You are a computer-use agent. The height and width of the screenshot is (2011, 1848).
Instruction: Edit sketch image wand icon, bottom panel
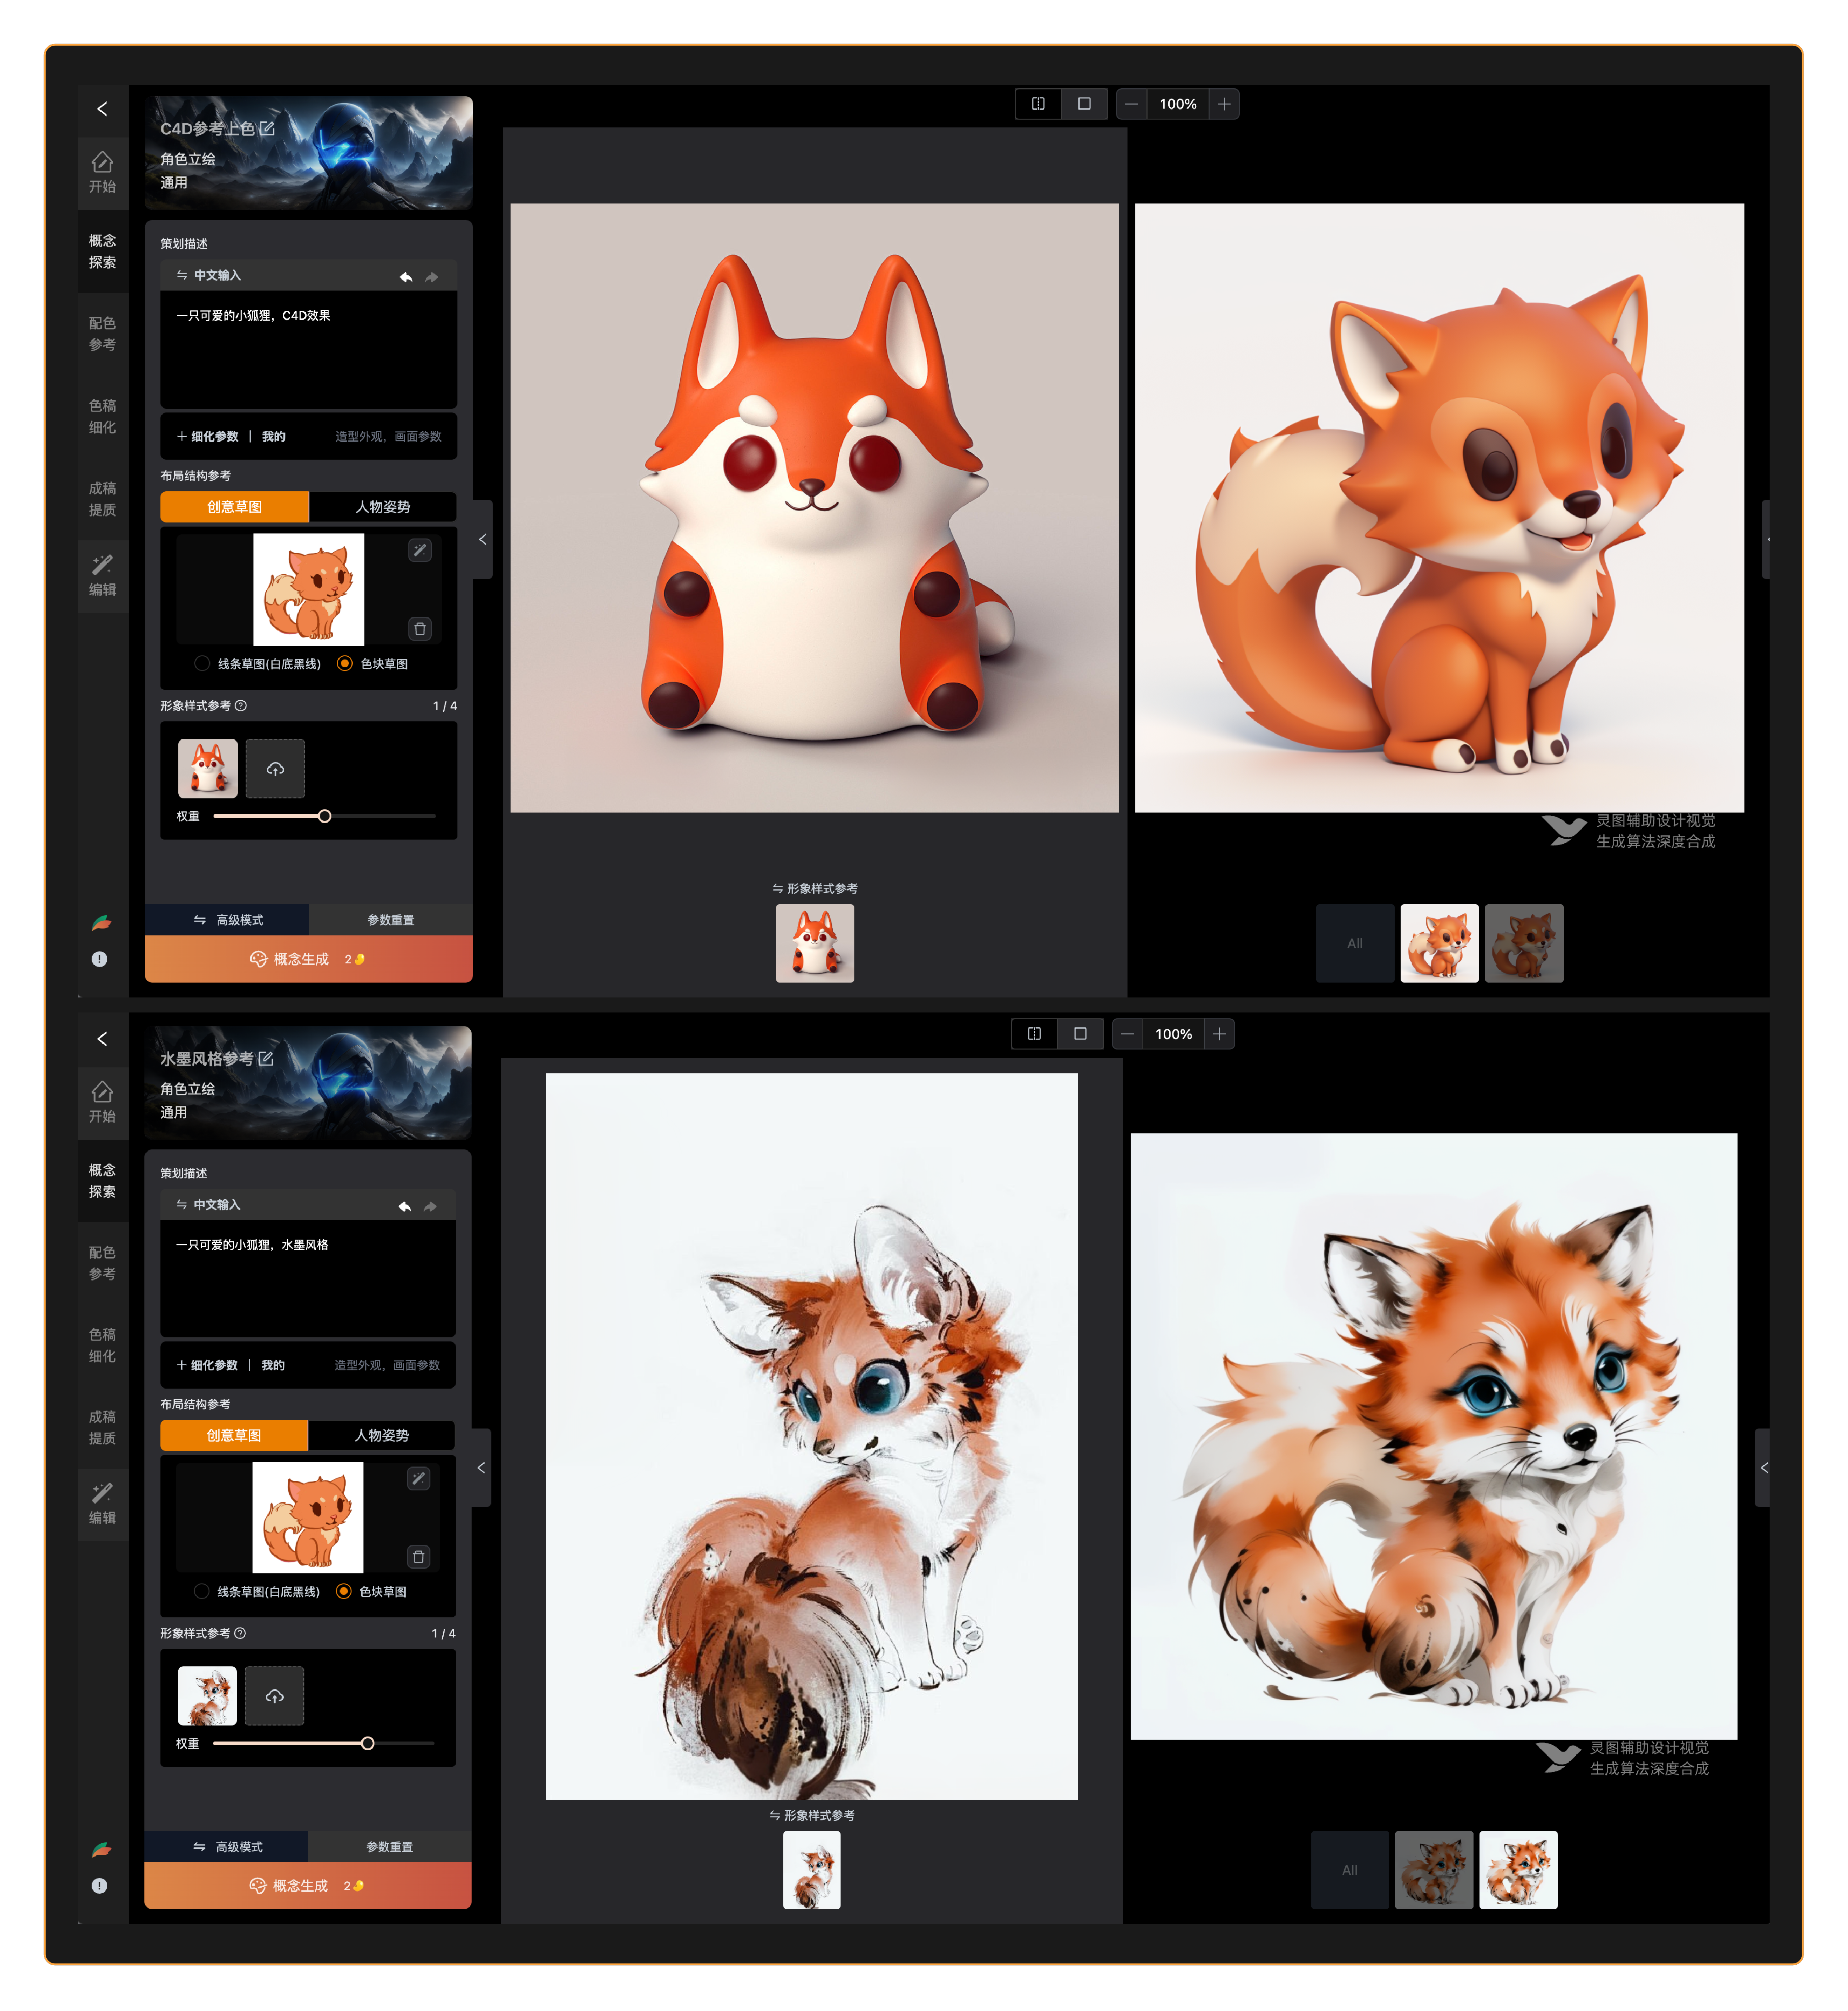pos(419,1478)
